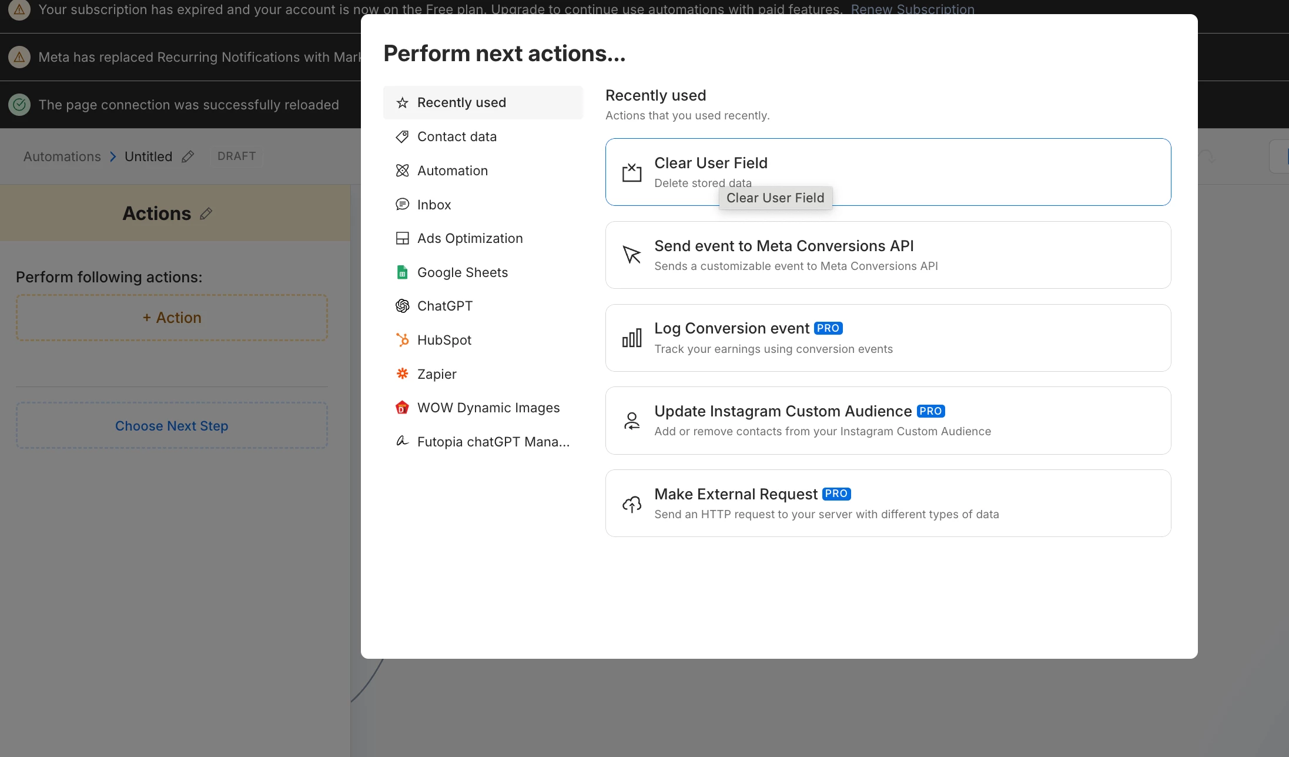
Task: Click the pencil icon beside Untitled
Action: (x=188, y=156)
